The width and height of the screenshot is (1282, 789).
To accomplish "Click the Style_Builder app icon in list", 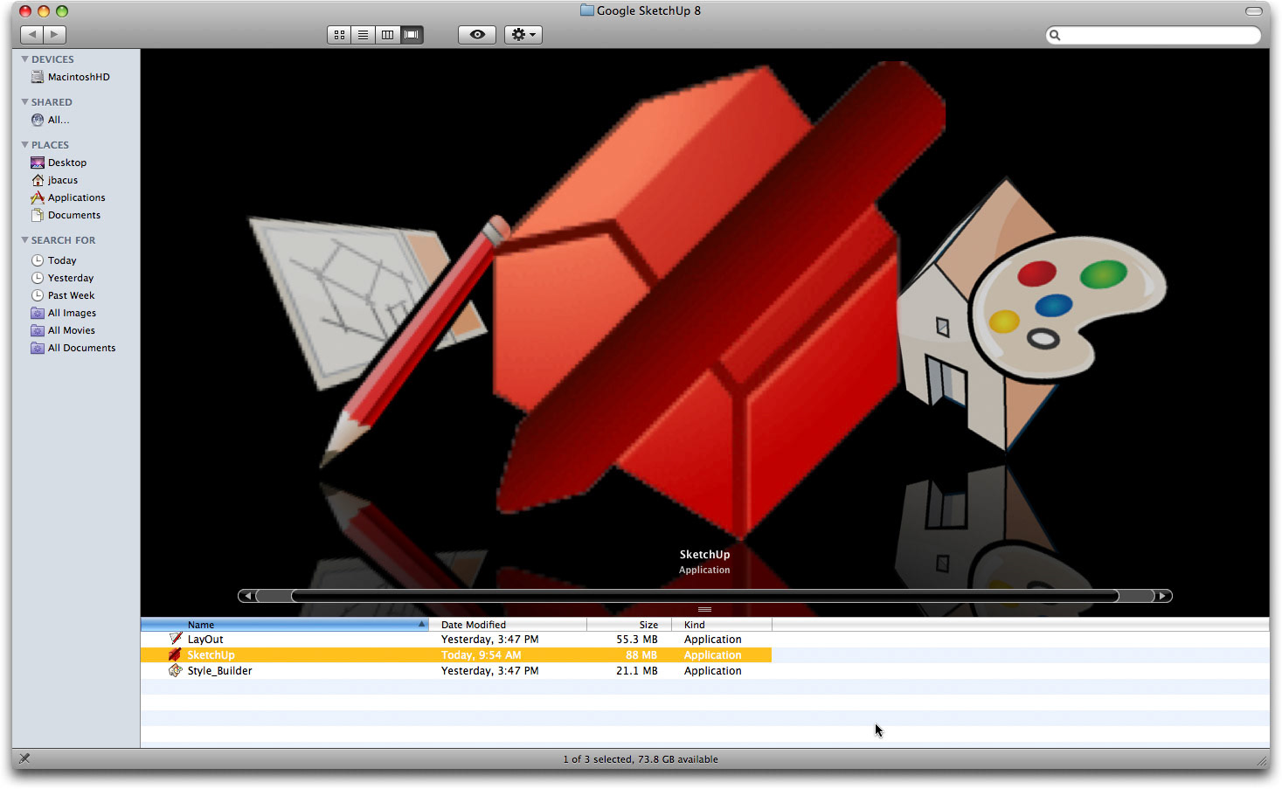I will tap(176, 671).
